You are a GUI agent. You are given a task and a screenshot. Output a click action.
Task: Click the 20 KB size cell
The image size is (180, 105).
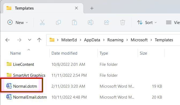[x=157, y=97]
